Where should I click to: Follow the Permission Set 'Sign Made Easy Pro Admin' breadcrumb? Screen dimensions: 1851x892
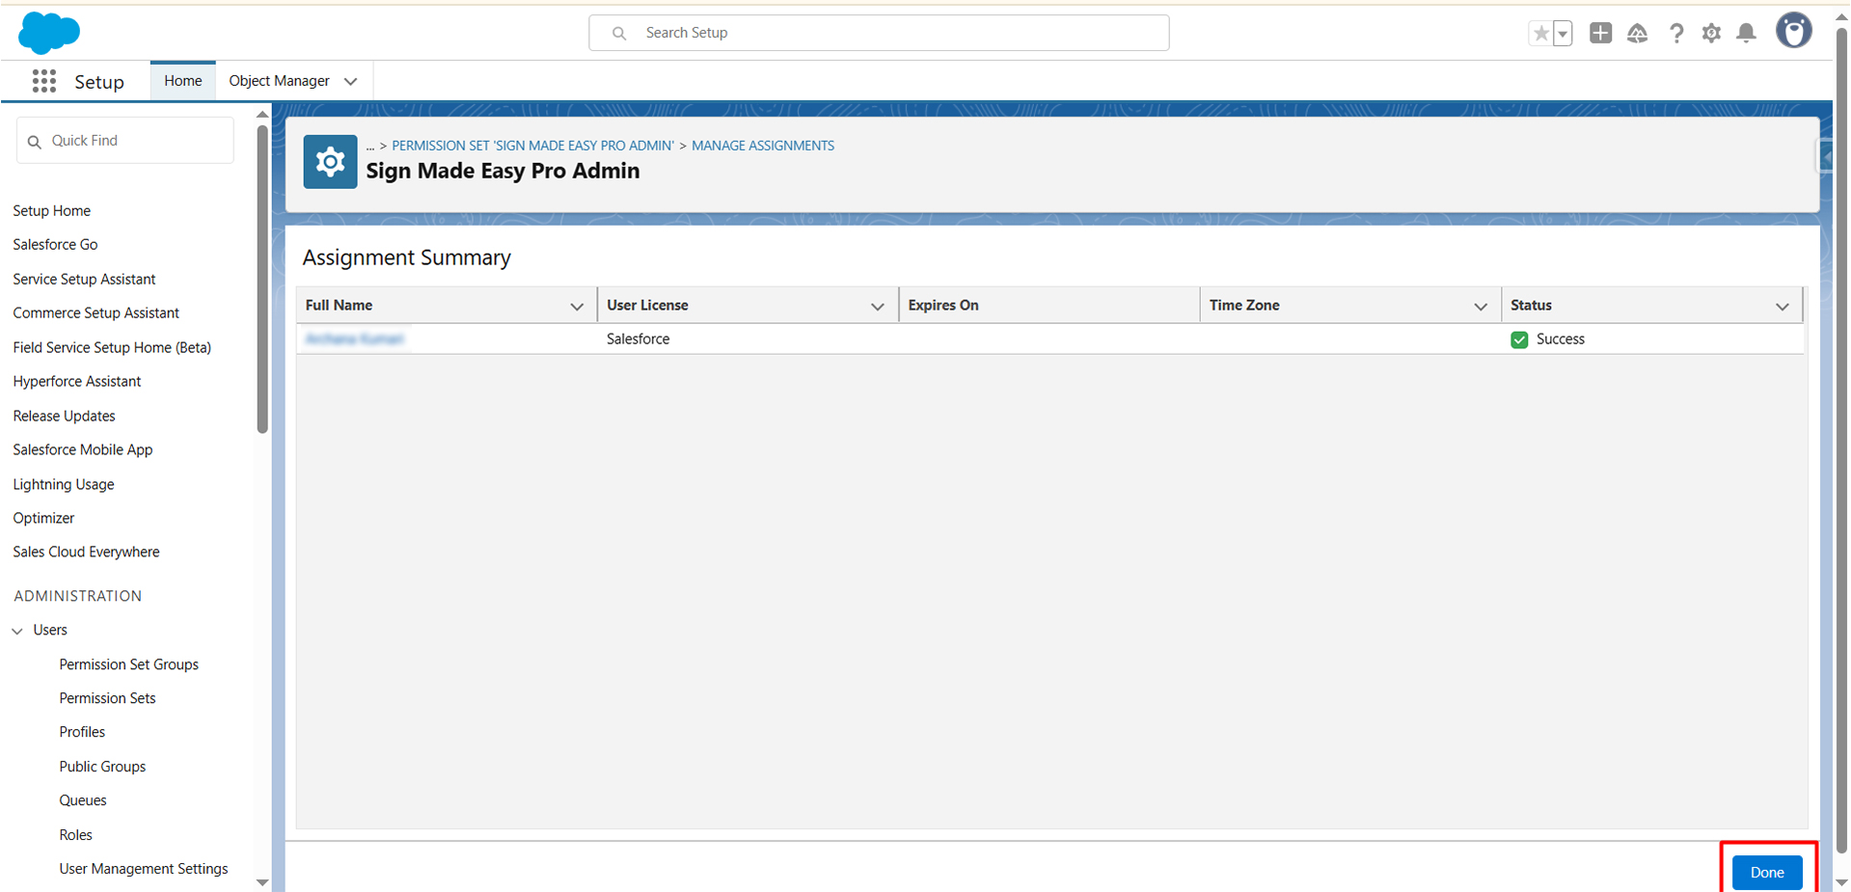532,146
